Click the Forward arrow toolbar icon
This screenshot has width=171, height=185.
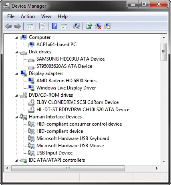(18, 26)
